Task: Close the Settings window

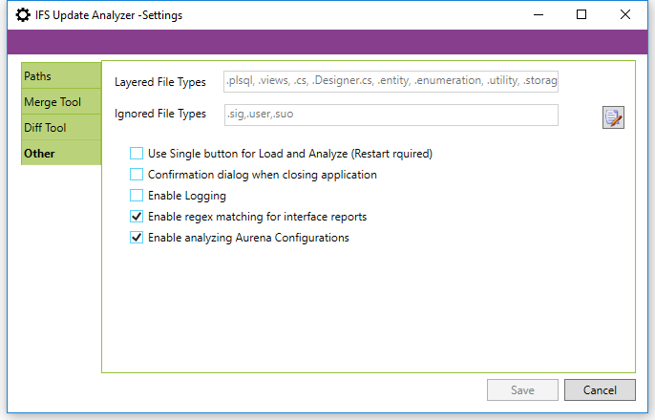Action: (625, 15)
